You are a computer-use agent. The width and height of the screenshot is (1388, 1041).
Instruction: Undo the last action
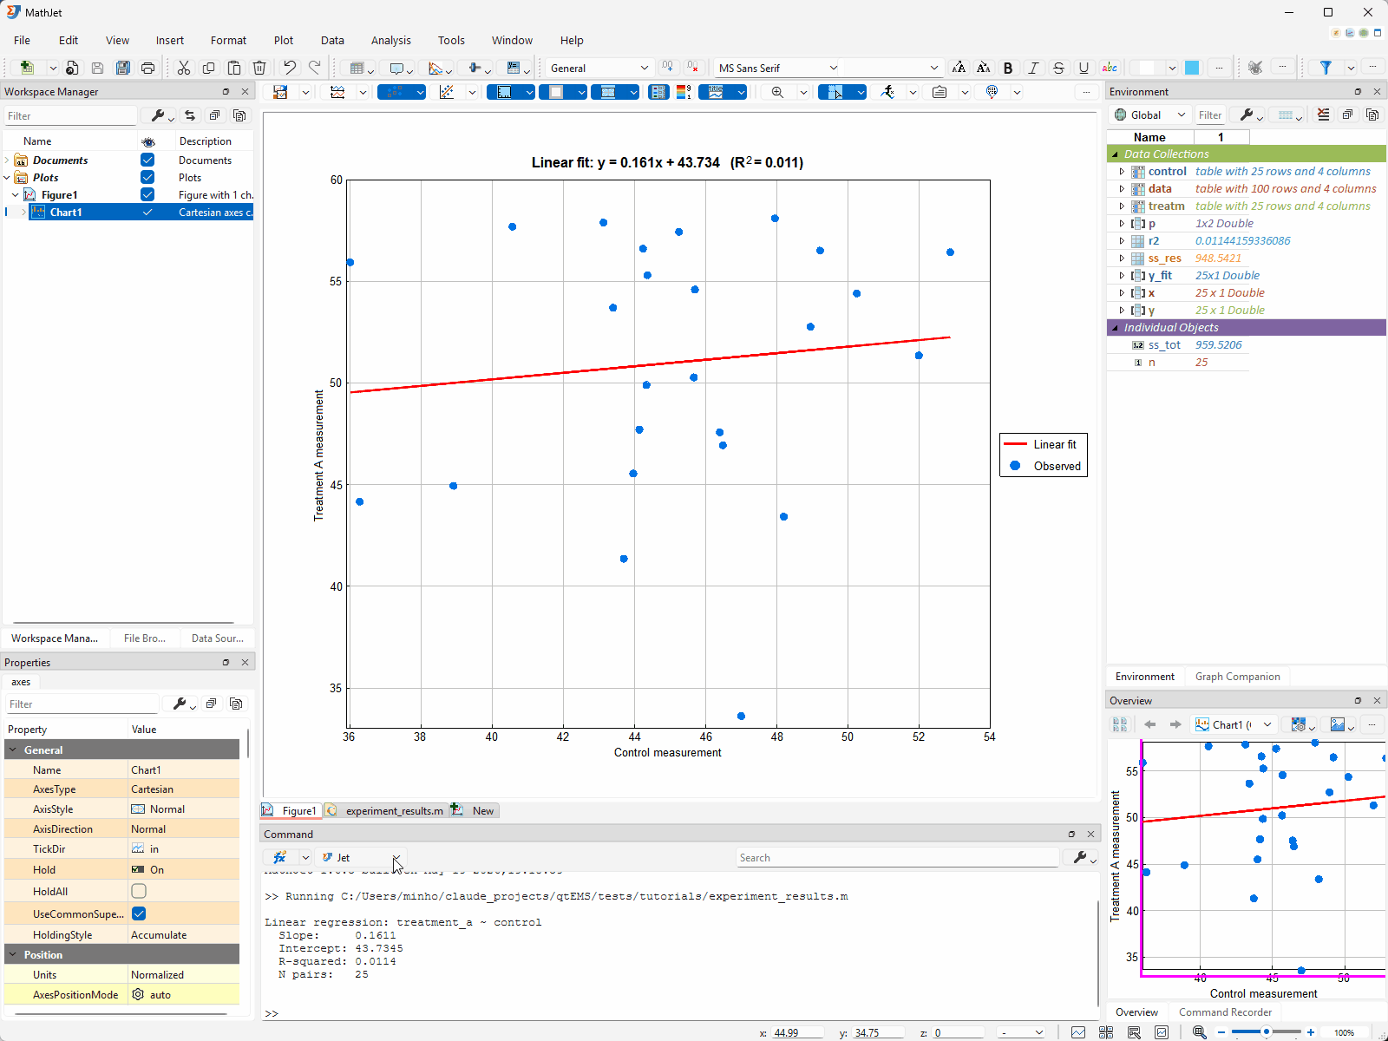290,68
